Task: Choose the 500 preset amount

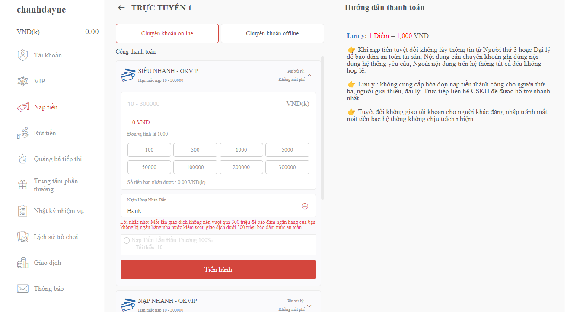Action: (195, 150)
